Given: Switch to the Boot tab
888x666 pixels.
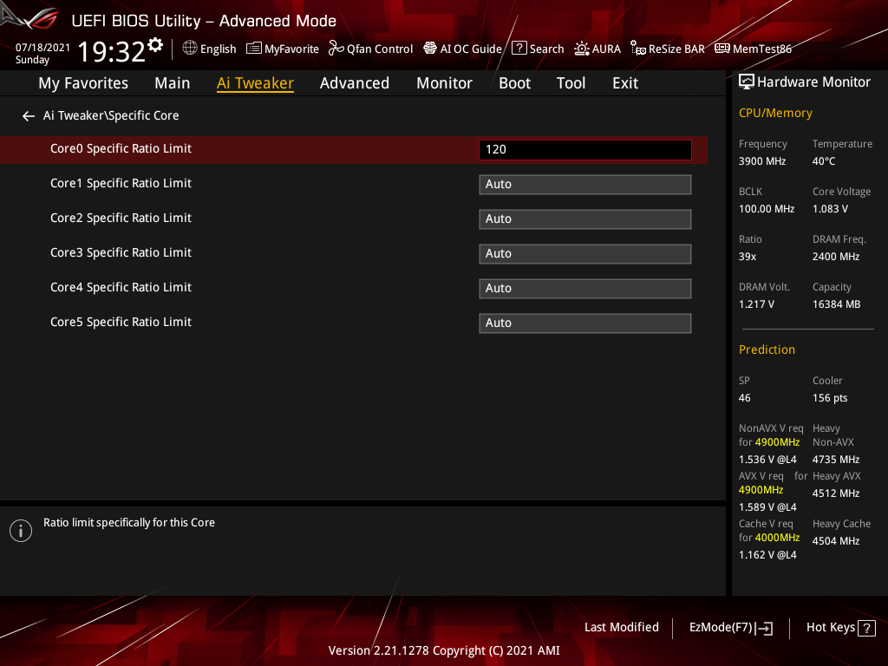Looking at the screenshot, I should [514, 83].
